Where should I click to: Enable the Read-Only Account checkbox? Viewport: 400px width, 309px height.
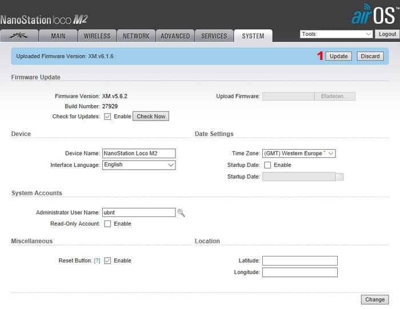(x=107, y=224)
